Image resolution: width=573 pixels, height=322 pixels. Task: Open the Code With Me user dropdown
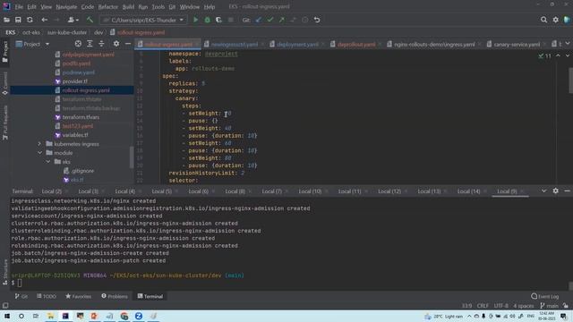[x=73, y=20]
